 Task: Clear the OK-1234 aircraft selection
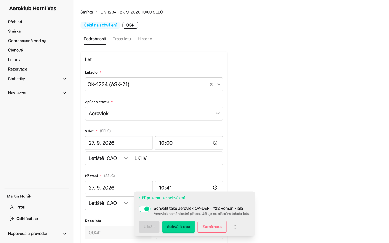(x=211, y=84)
